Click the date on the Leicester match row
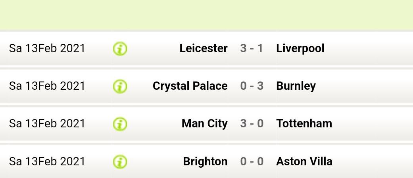The image size is (413, 178). pyautogui.click(x=47, y=48)
